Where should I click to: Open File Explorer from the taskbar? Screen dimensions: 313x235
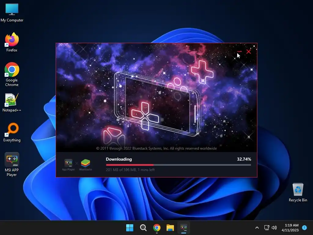pos(170,228)
